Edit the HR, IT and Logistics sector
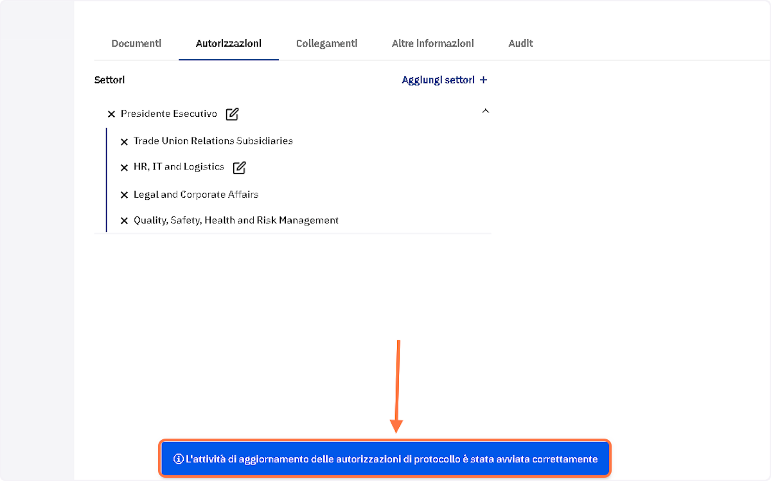 click(x=239, y=168)
